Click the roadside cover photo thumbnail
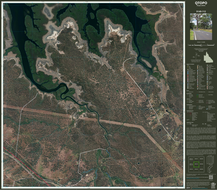The image size is (217, 190). point(201,27)
